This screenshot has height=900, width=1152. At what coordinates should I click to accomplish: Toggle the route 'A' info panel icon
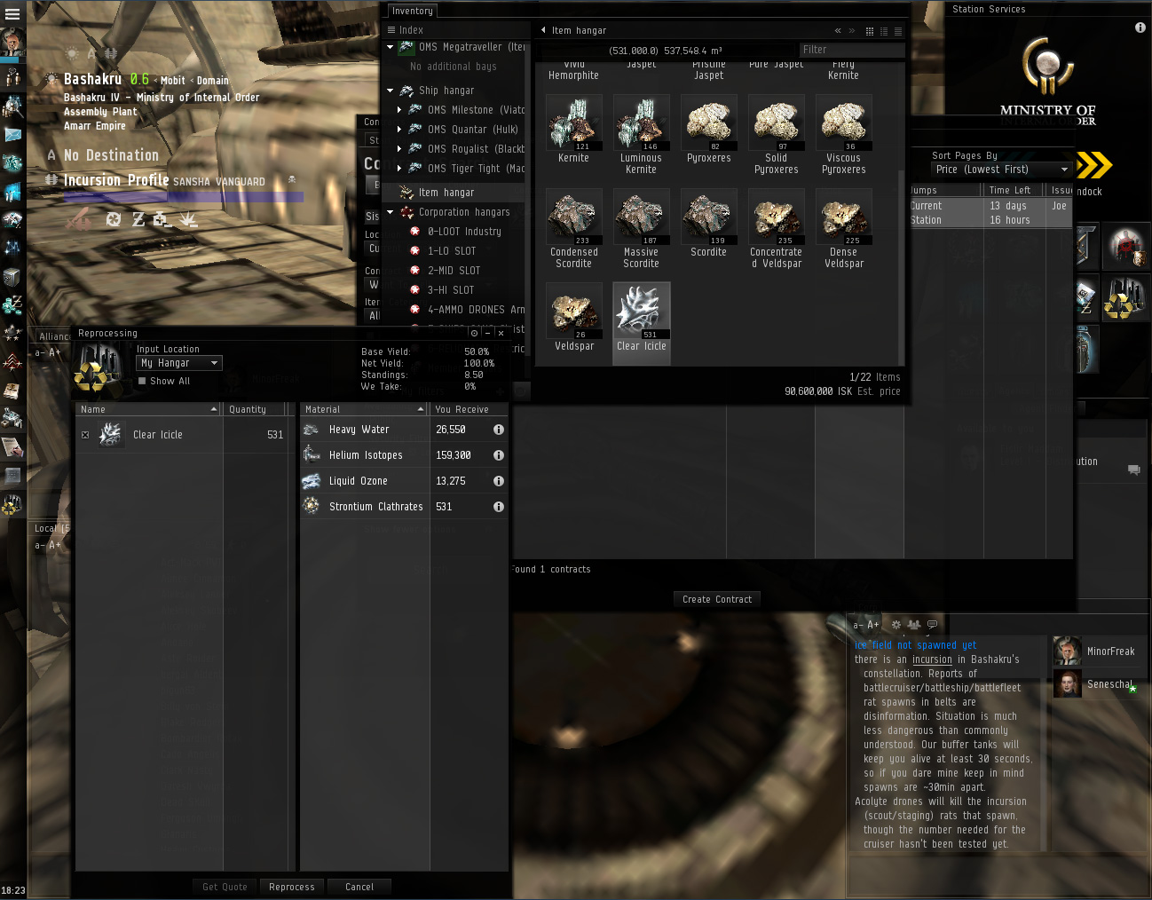pyautogui.click(x=91, y=54)
